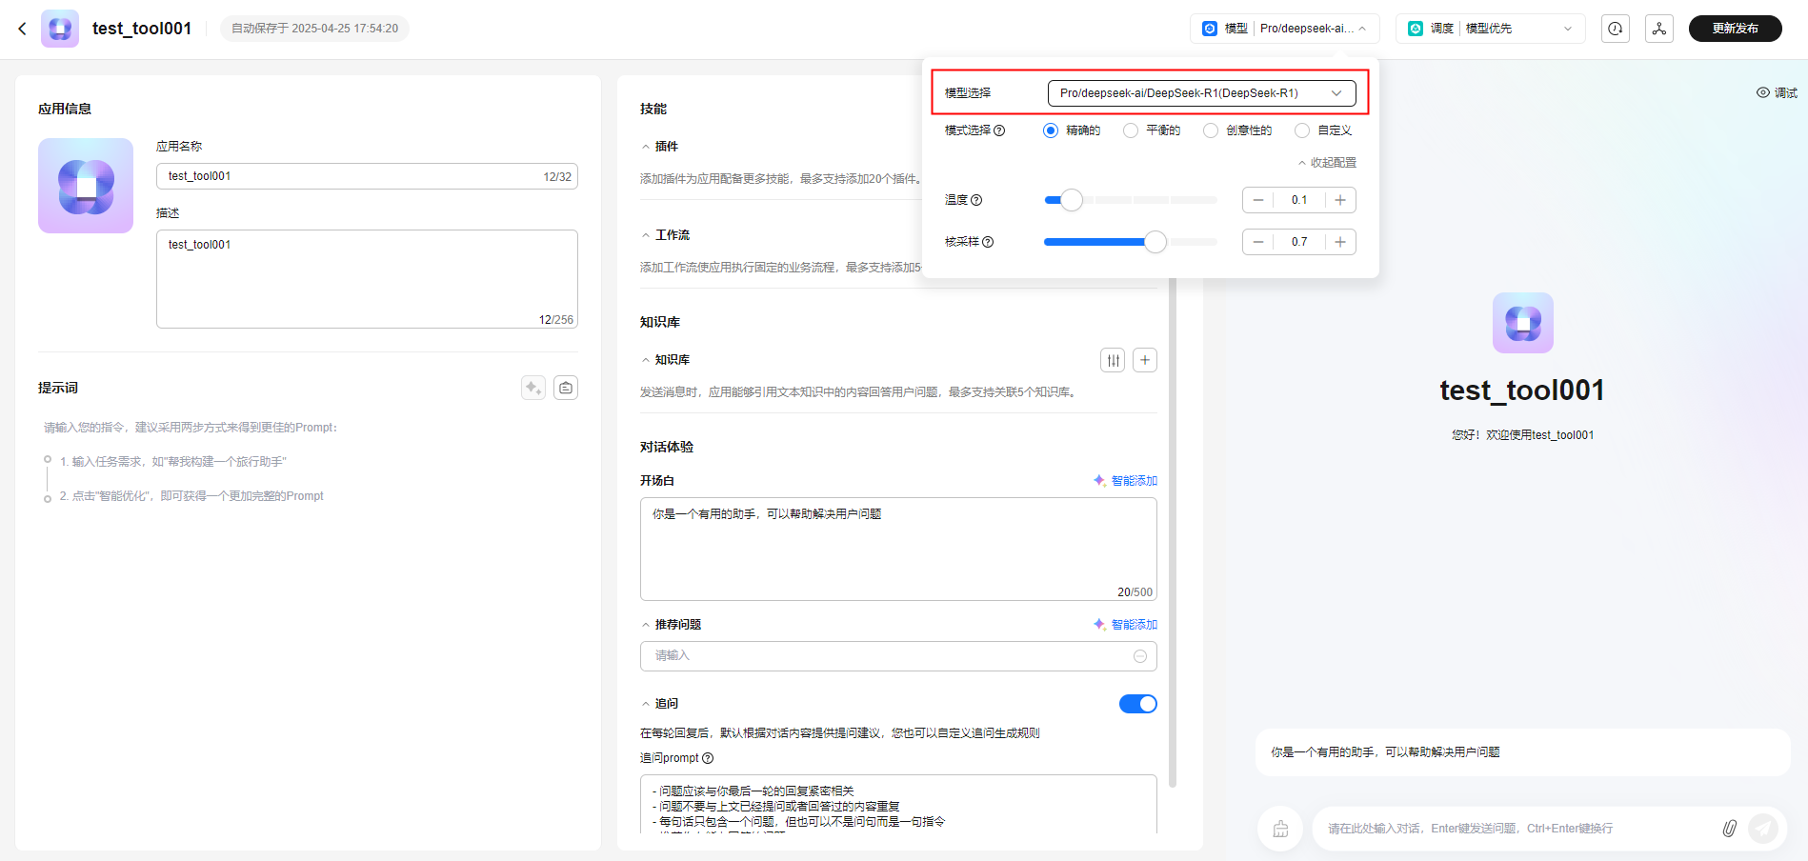The width and height of the screenshot is (1808, 861).
Task: Click the attachment paperclip icon
Action: click(x=1729, y=829)
